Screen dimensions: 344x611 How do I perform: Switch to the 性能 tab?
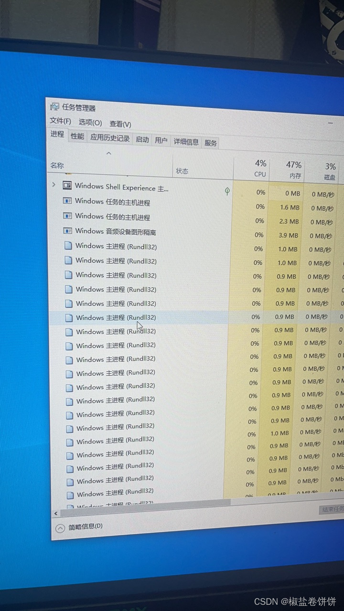pyautogui.click(x=77, y=136)
